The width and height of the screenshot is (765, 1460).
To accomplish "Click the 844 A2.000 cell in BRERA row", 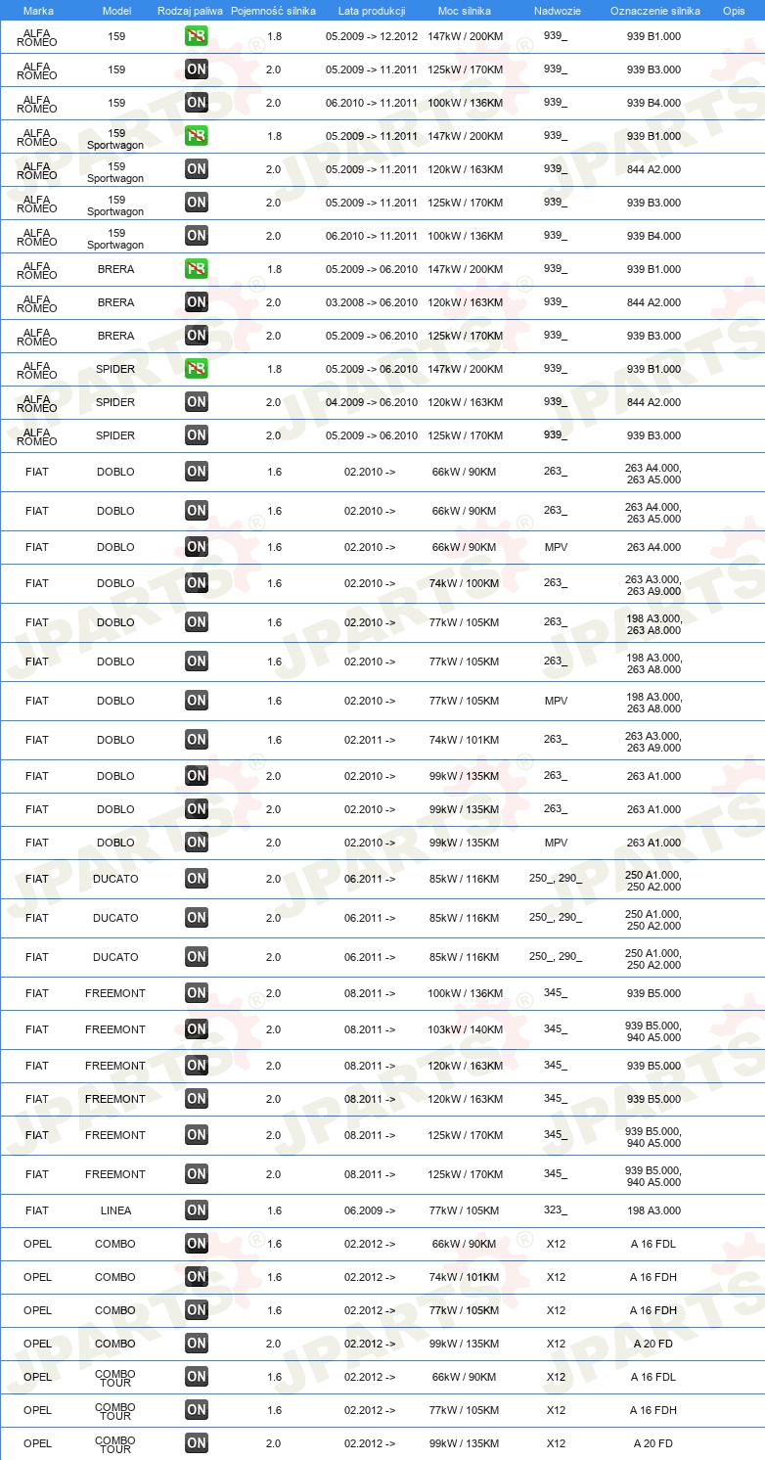I will point(653,302).
